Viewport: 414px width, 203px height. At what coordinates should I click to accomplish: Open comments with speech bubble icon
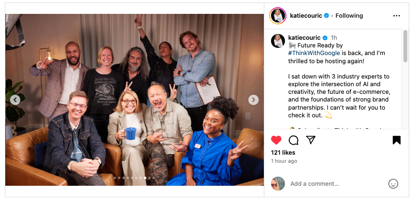[293, 140]
